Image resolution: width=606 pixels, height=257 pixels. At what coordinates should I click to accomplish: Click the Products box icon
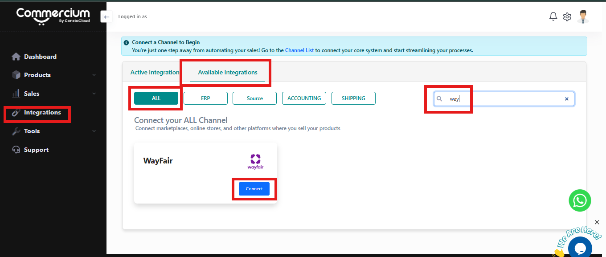[16, 75]
